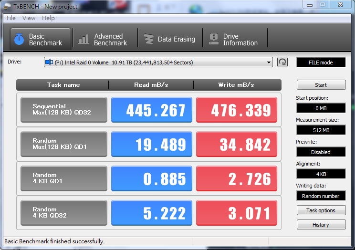Click the refresh drive list icon
355x250 pixels.
[x=282, y=62]
